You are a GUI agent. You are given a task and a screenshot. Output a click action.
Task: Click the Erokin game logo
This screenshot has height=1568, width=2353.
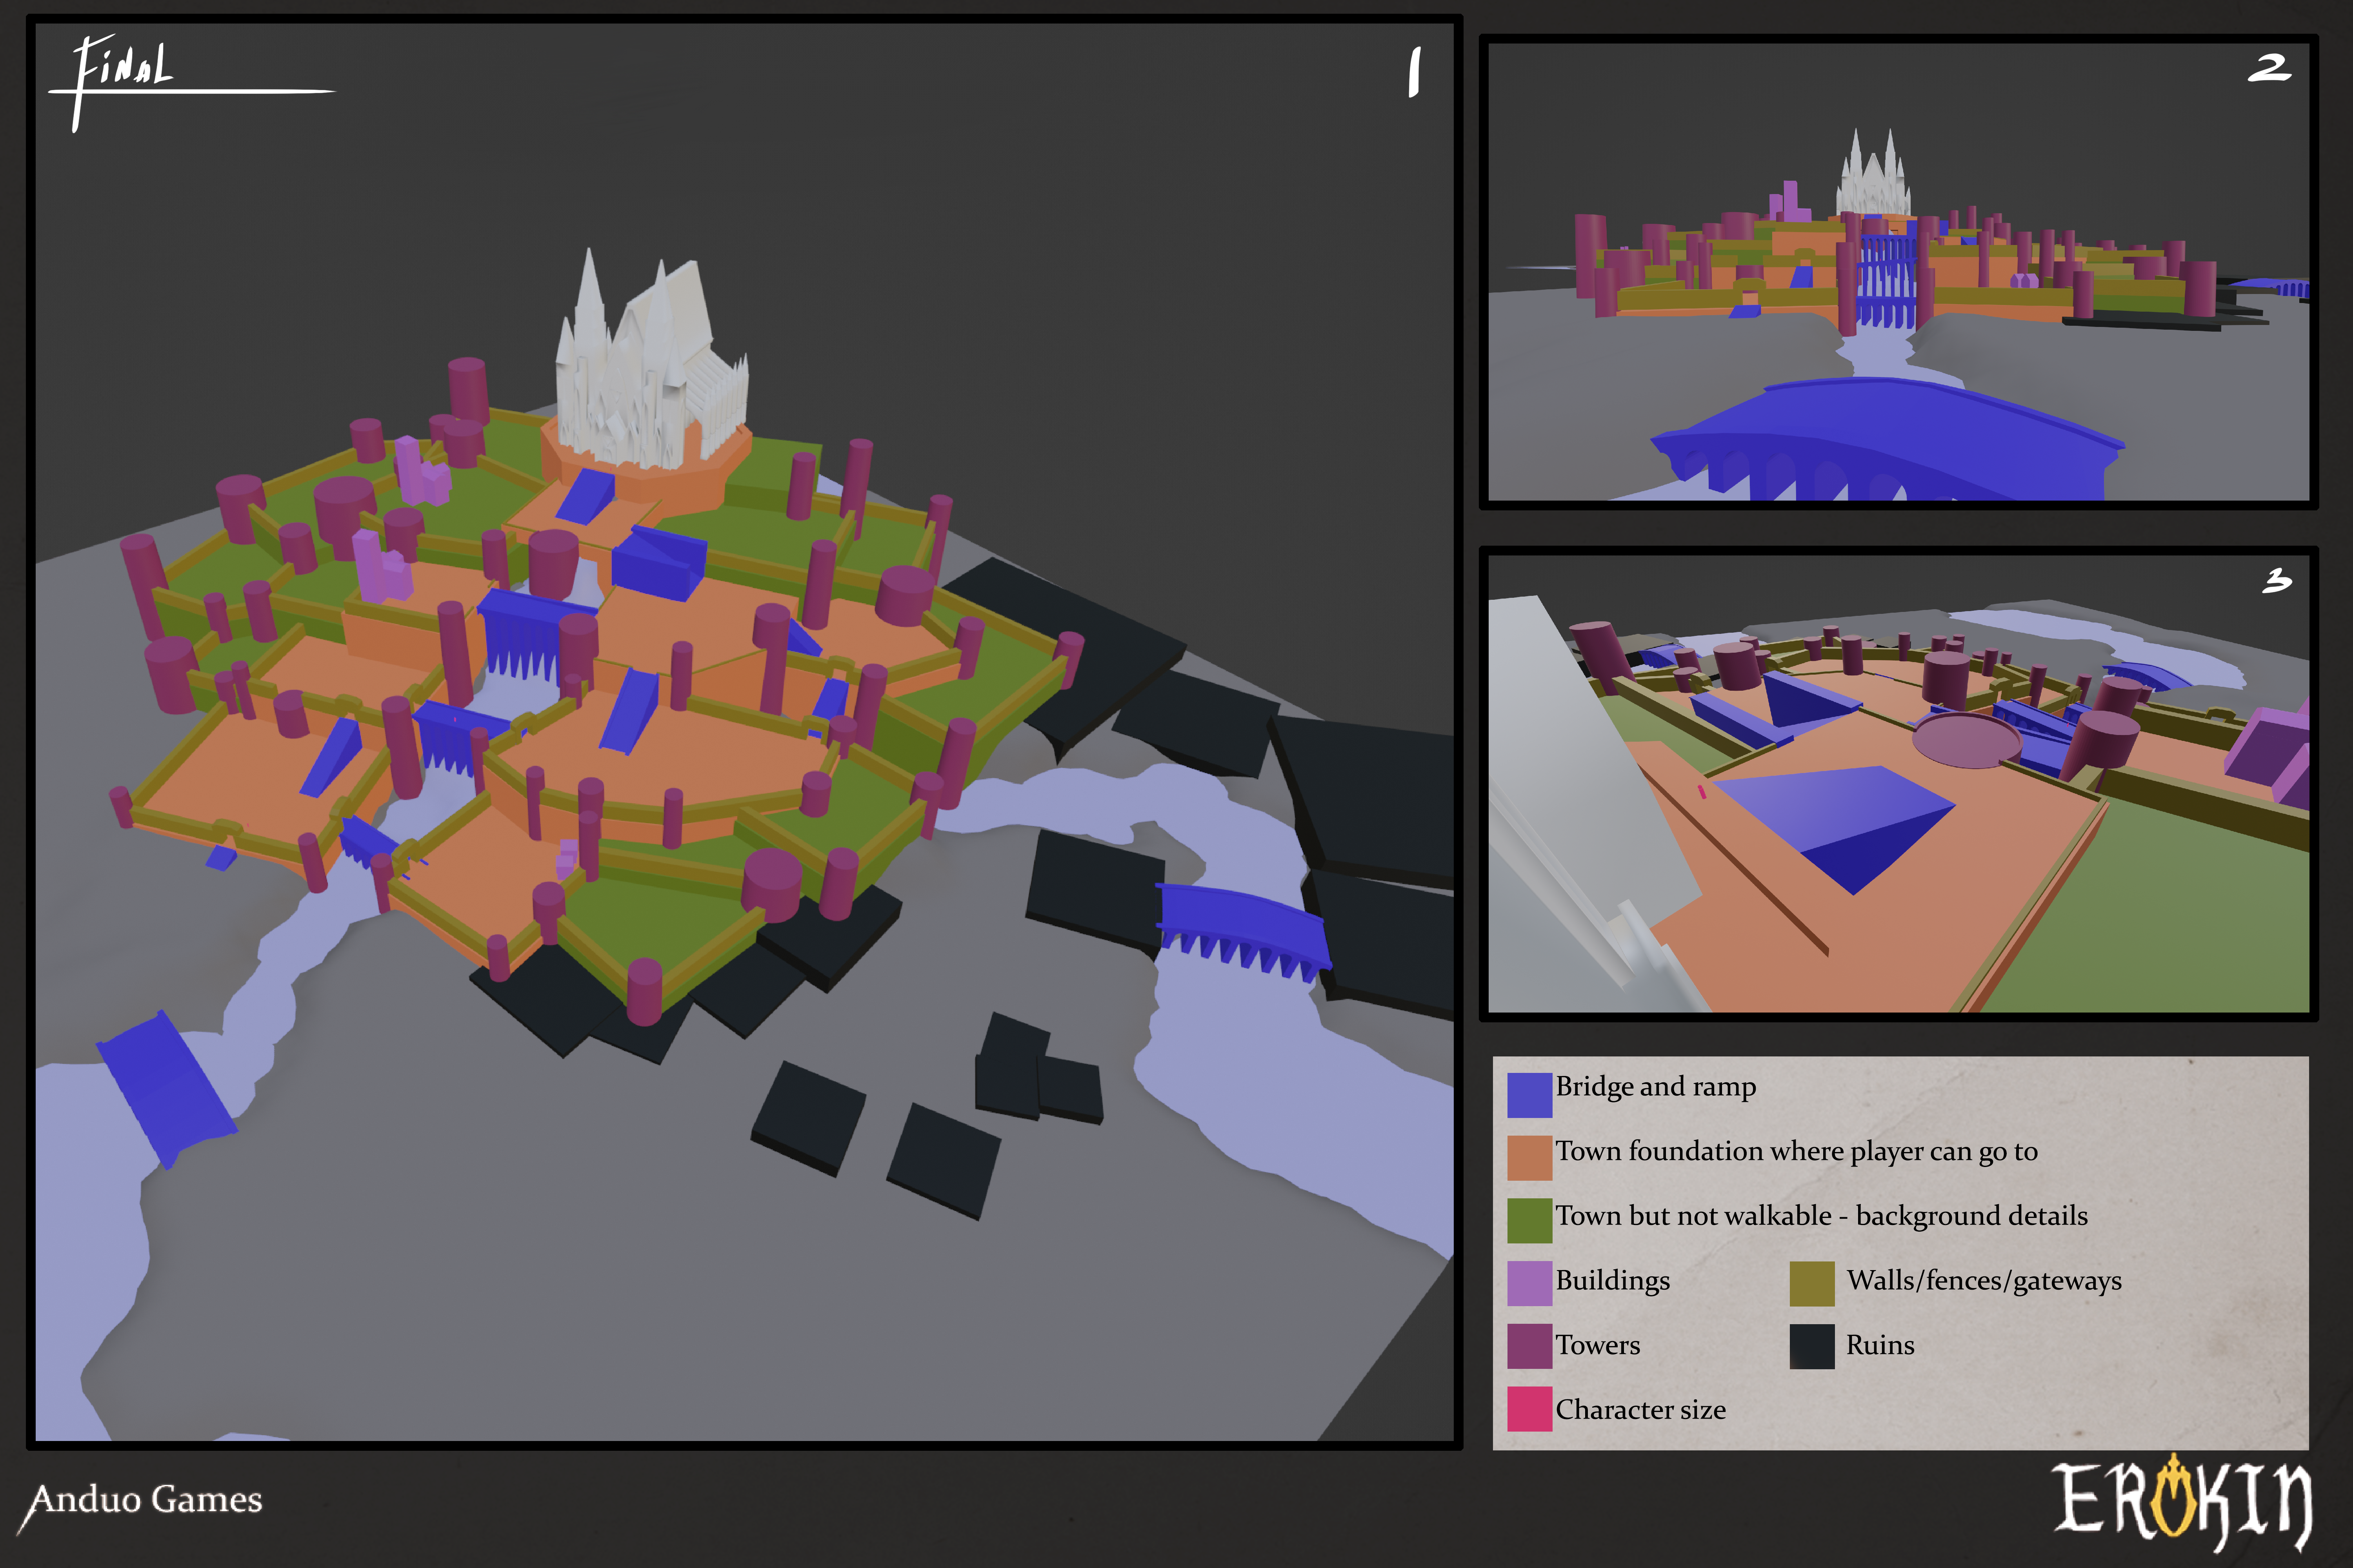[x=2182, y=1502]
